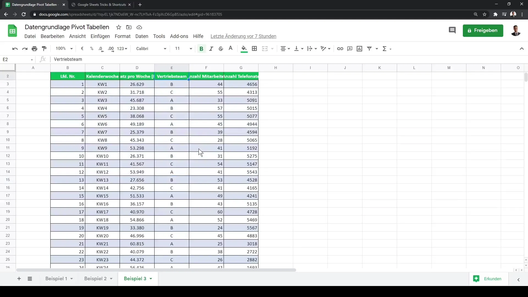Viewport: 528px width, 297px height.
Task: Open number format 123 dropdown
Action: [122, 49]
